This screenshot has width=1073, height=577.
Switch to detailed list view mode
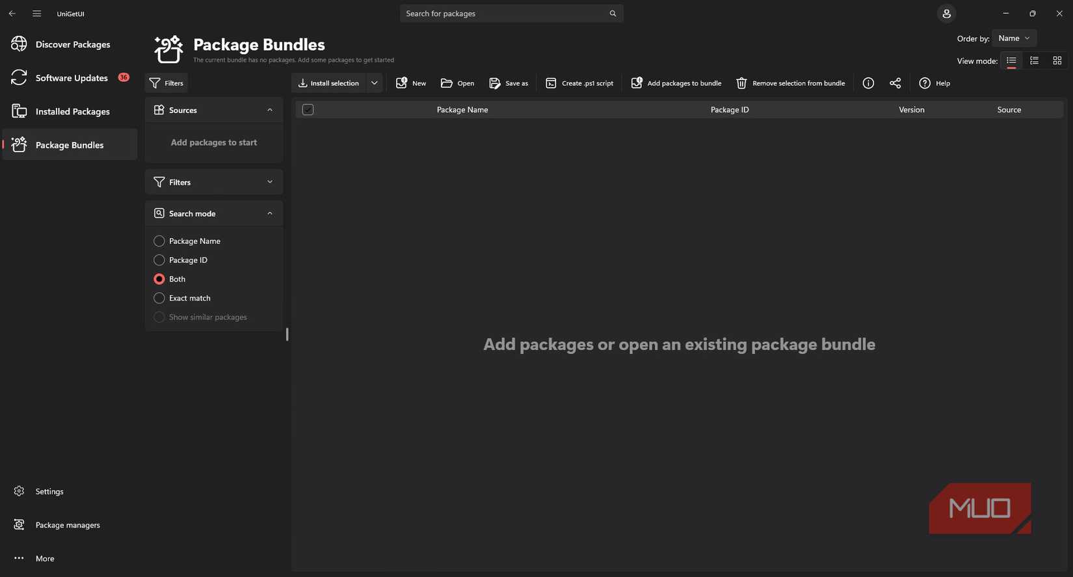point(1034,60)
